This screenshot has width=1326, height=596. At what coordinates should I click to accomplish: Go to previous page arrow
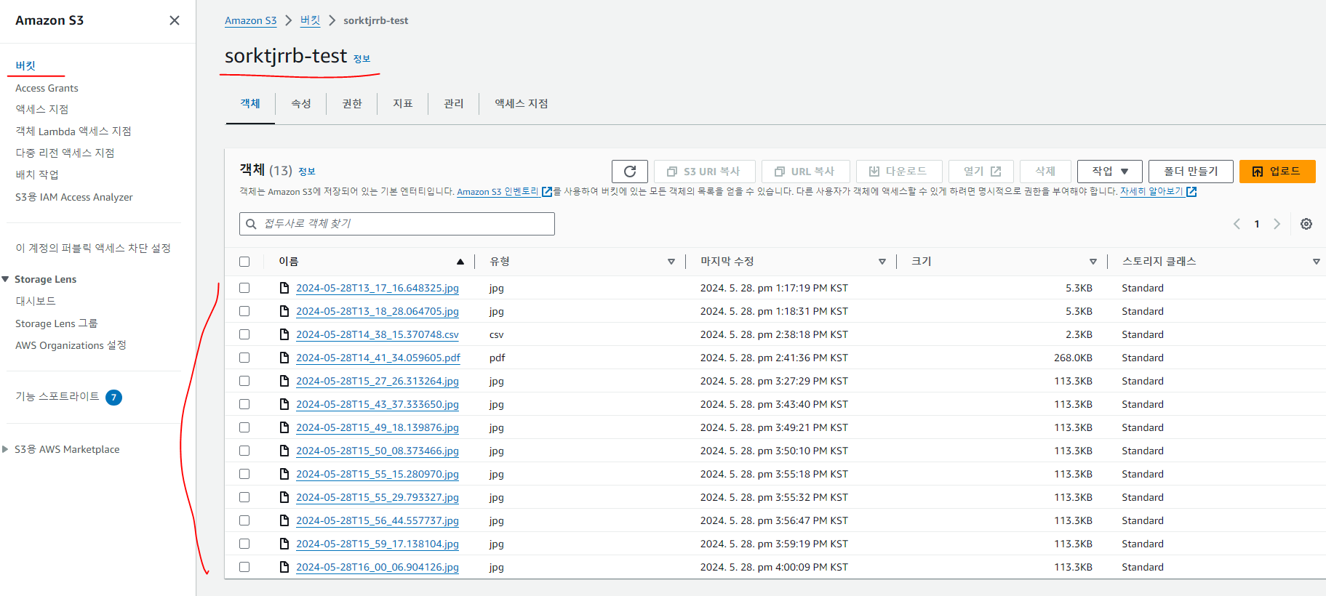[x=1237, y=224]
